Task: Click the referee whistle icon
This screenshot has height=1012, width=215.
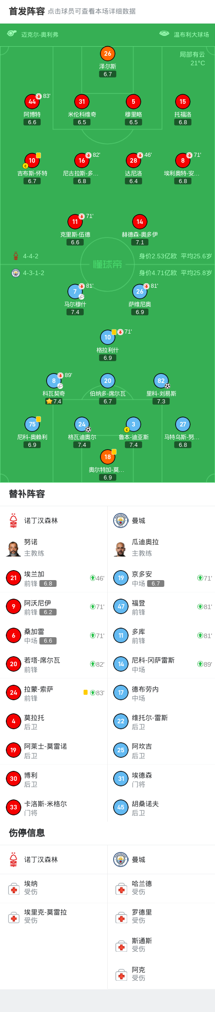Action: (x=12, y=34)
